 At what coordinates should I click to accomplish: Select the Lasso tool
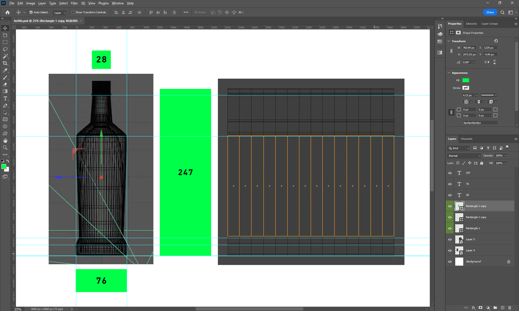tap(5, 49)
